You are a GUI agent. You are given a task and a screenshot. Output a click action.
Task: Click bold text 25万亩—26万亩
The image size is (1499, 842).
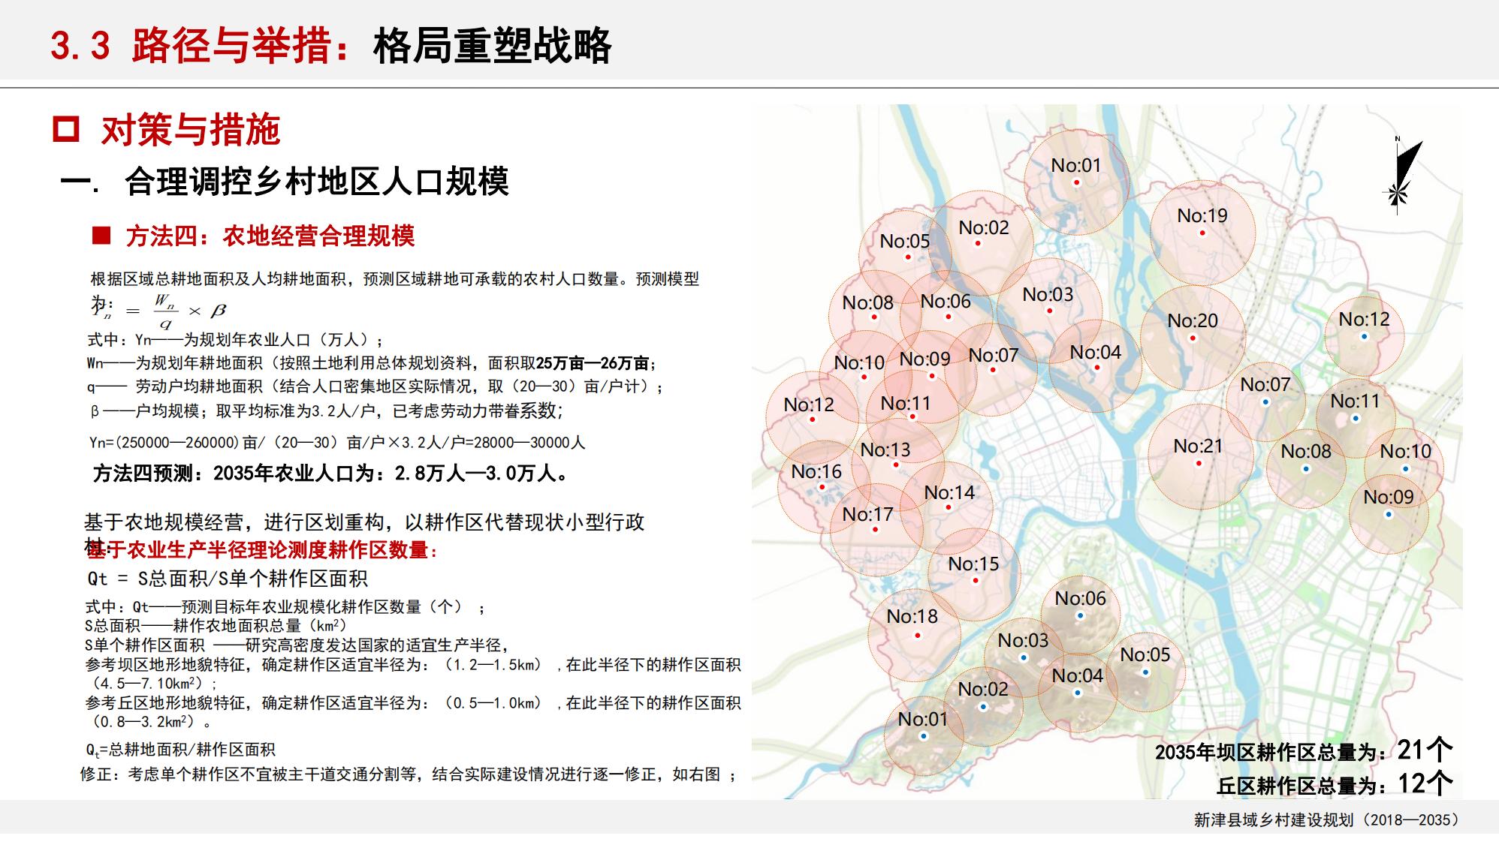click(x=593, y=363)
